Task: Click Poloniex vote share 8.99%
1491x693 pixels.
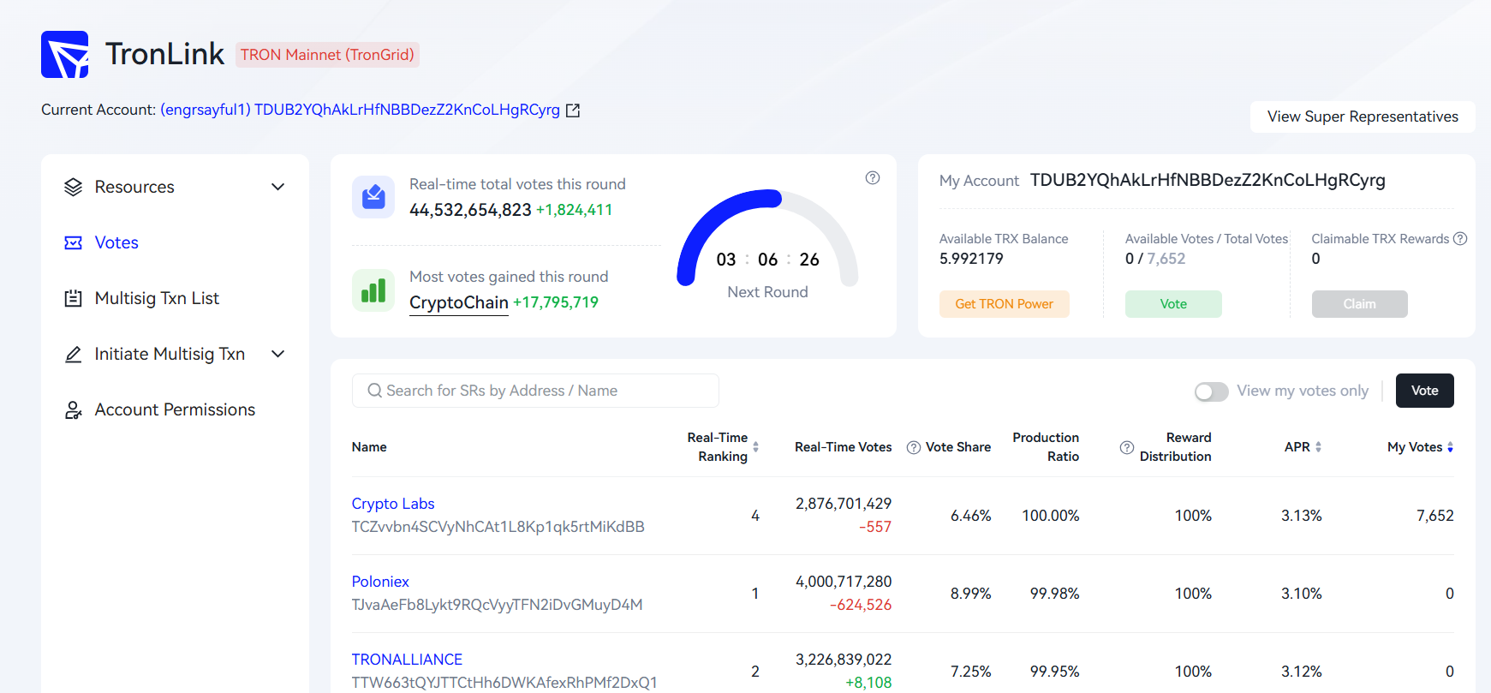Action: [x=970, y=594]
